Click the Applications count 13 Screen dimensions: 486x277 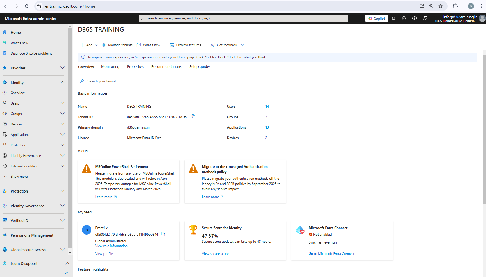(x=267, y=127)
